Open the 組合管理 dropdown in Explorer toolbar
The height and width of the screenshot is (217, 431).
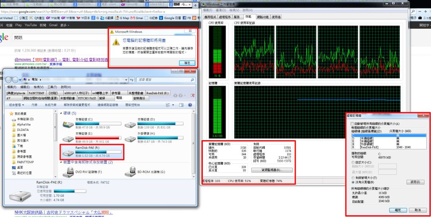16,104
